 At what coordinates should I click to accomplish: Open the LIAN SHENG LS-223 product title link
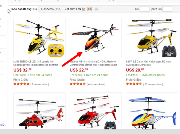point(36,63)
